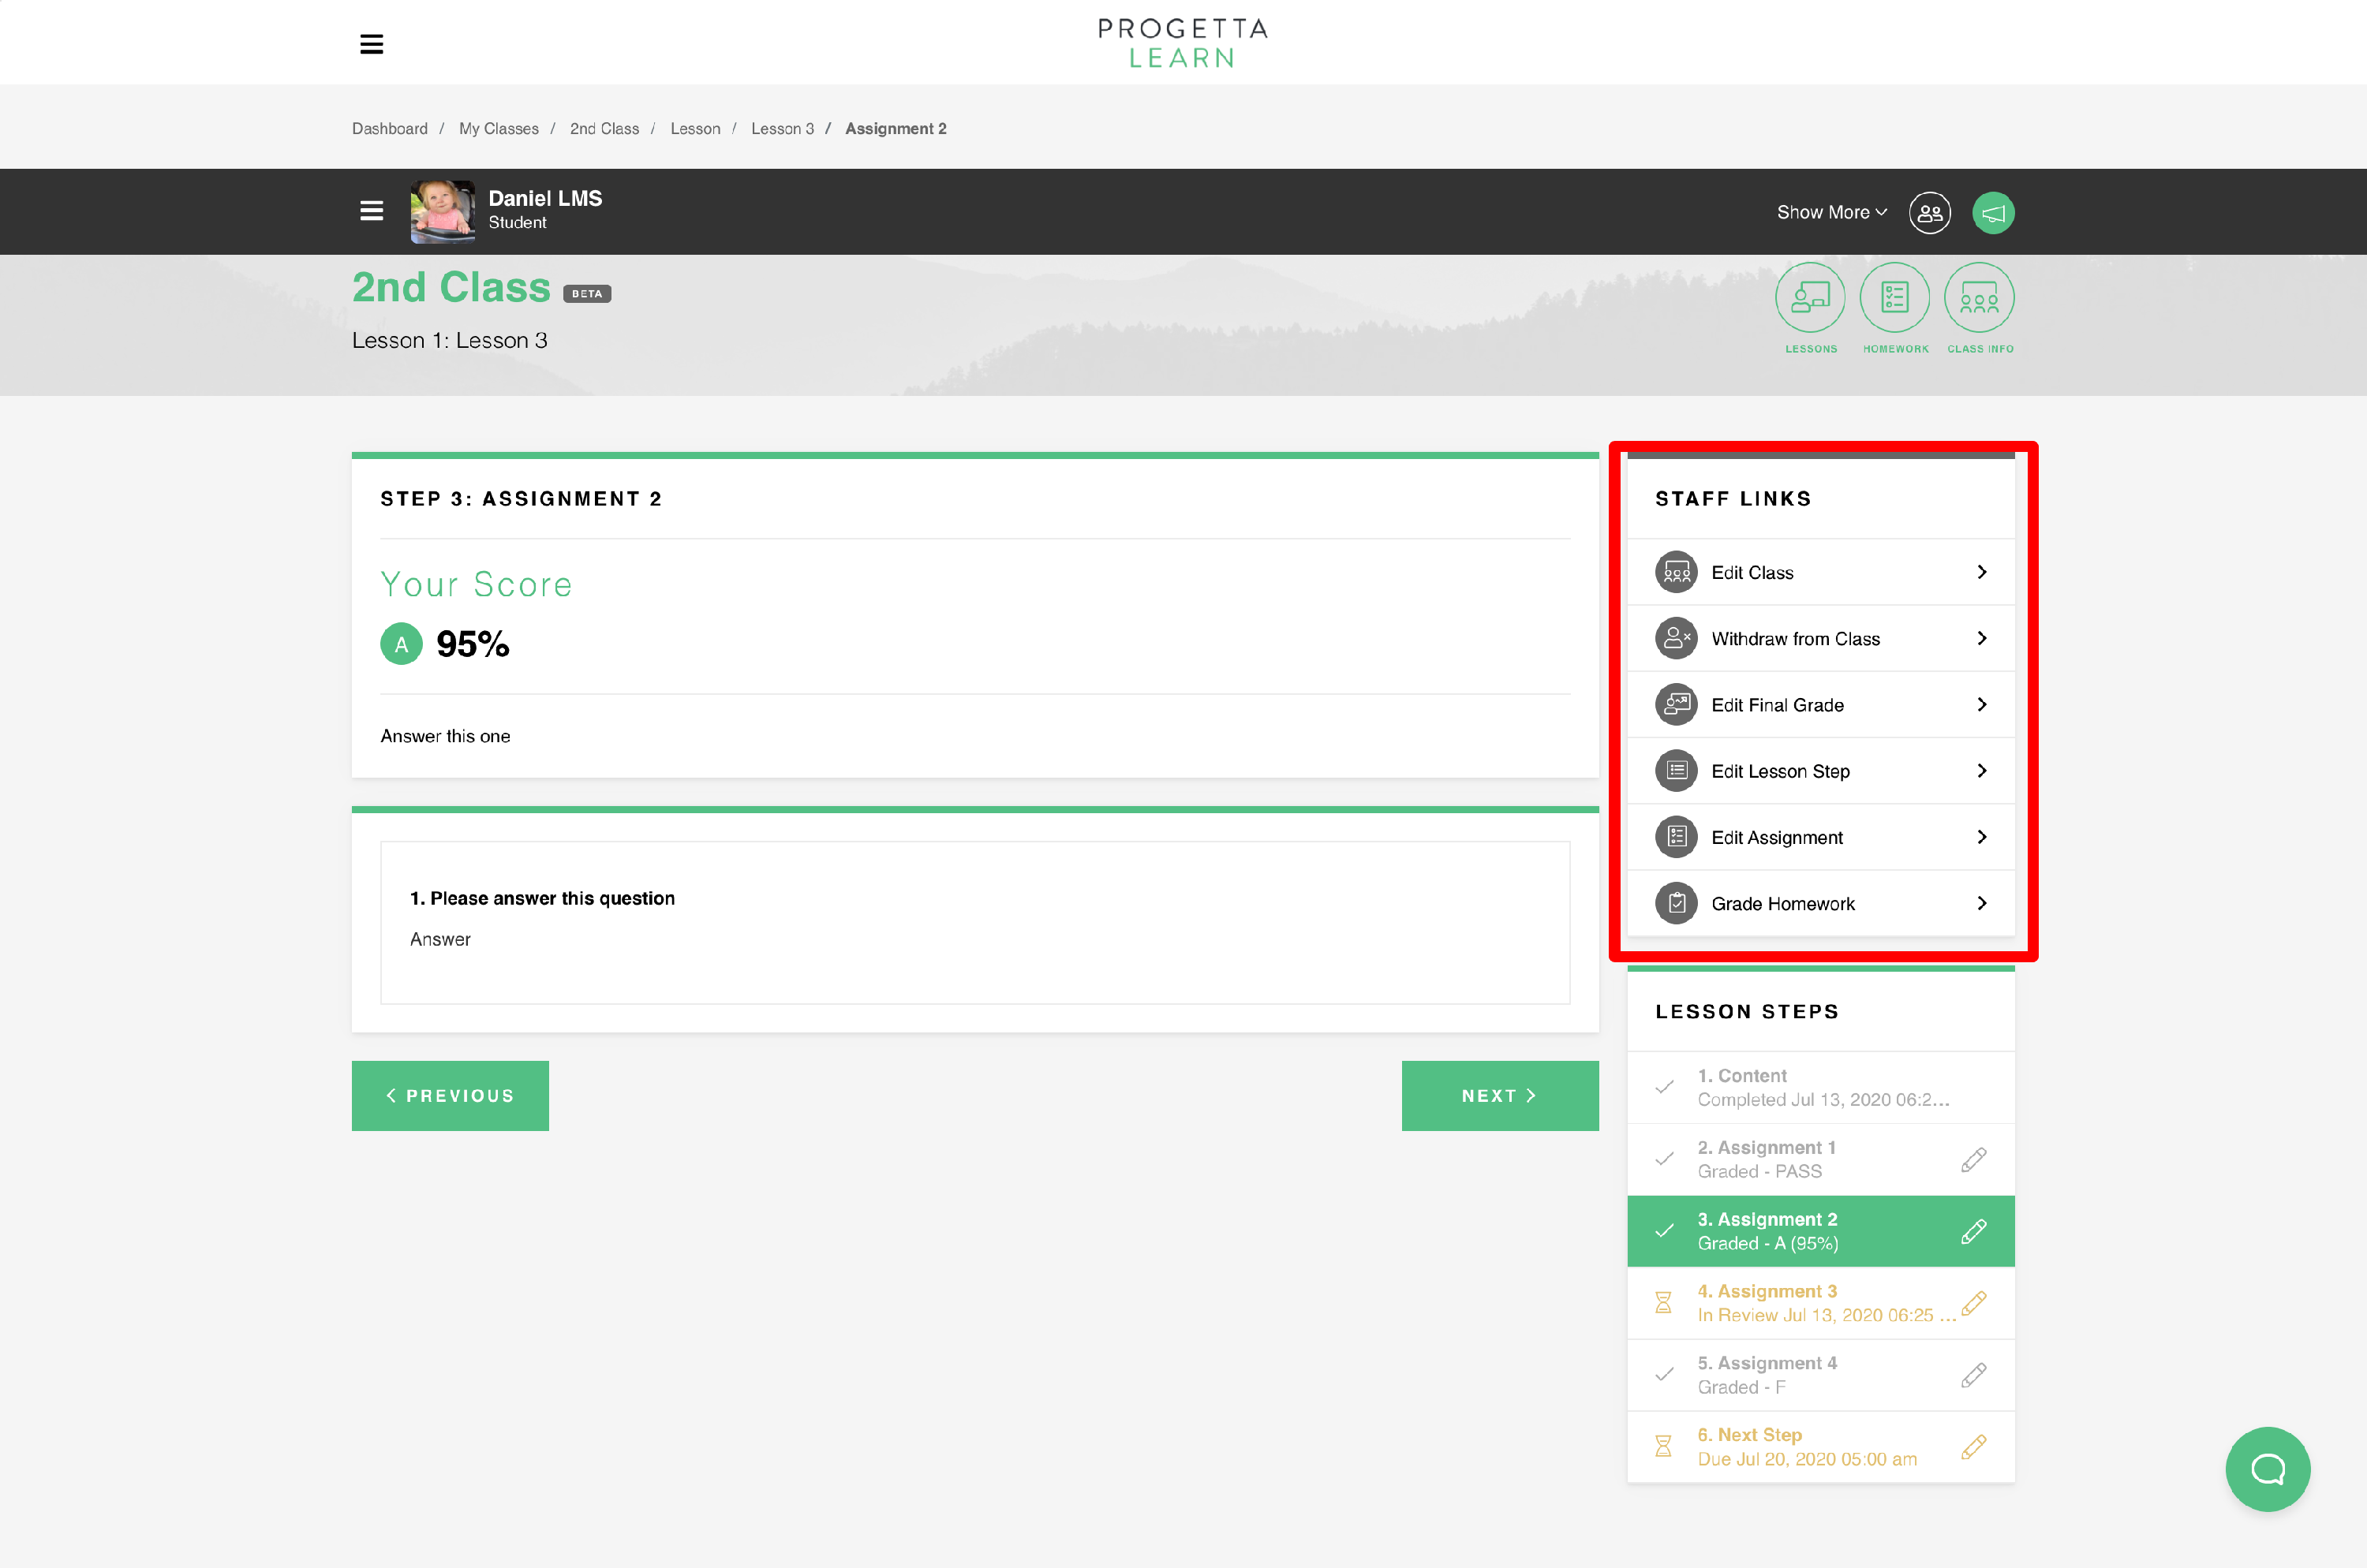Open lesson step 2. Assignment 1

[x=1821, y=1159]
